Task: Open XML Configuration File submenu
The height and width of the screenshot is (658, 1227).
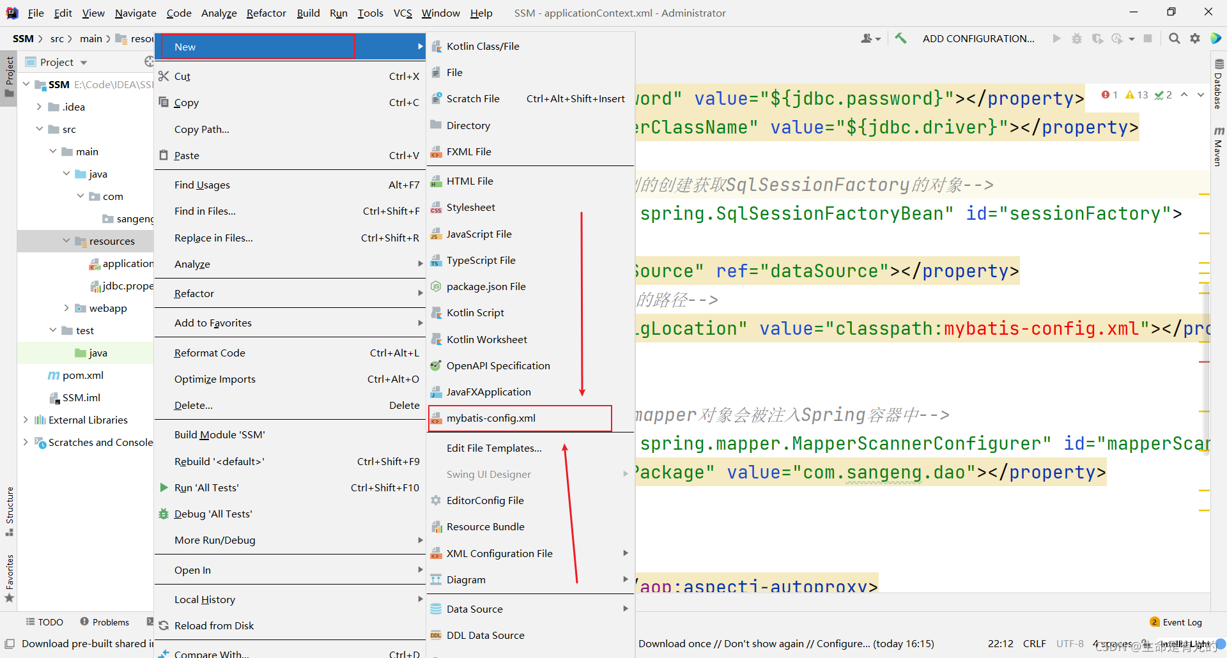Action: [530, 553]
